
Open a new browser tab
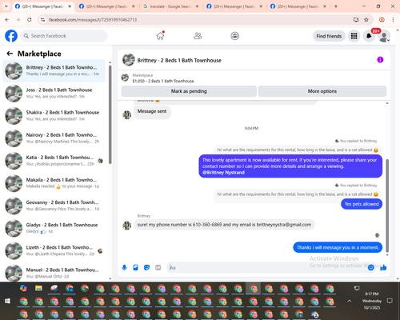click(x=336, y=6)
